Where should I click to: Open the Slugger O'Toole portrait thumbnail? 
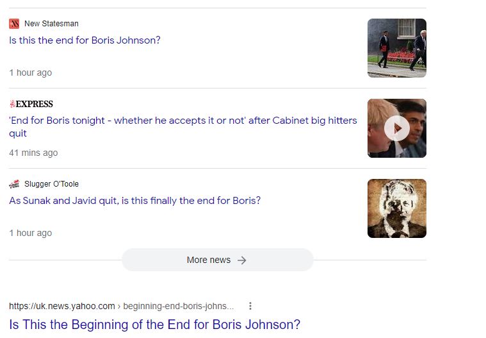tap(396, 208)
